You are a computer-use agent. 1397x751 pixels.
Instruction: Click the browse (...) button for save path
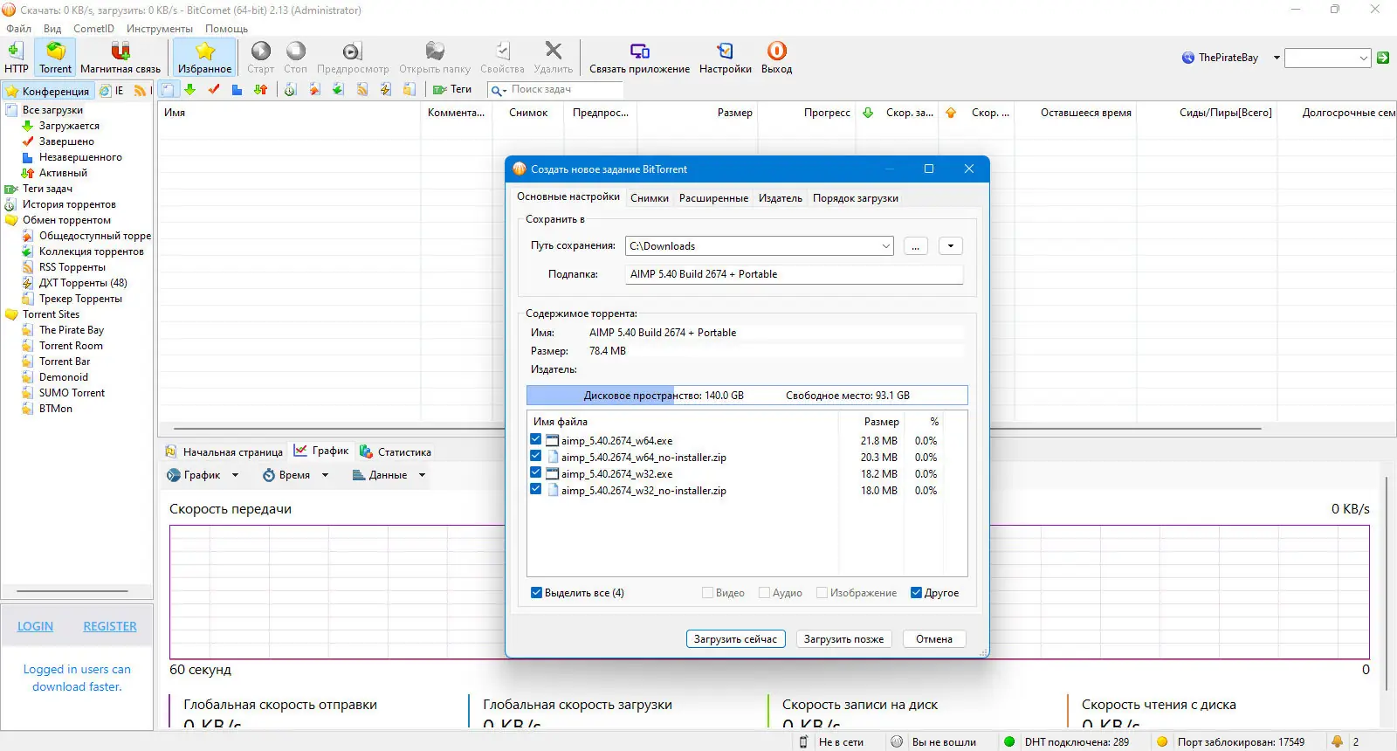click(x=915, y=246)
